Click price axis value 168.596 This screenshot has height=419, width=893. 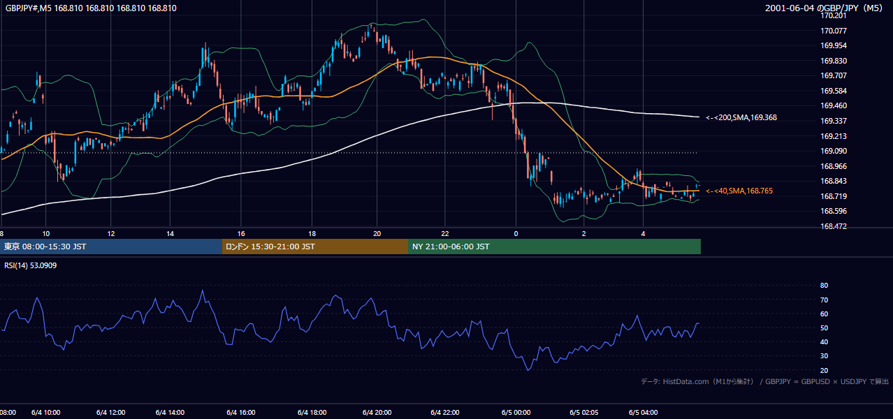(x=834, y=211)
